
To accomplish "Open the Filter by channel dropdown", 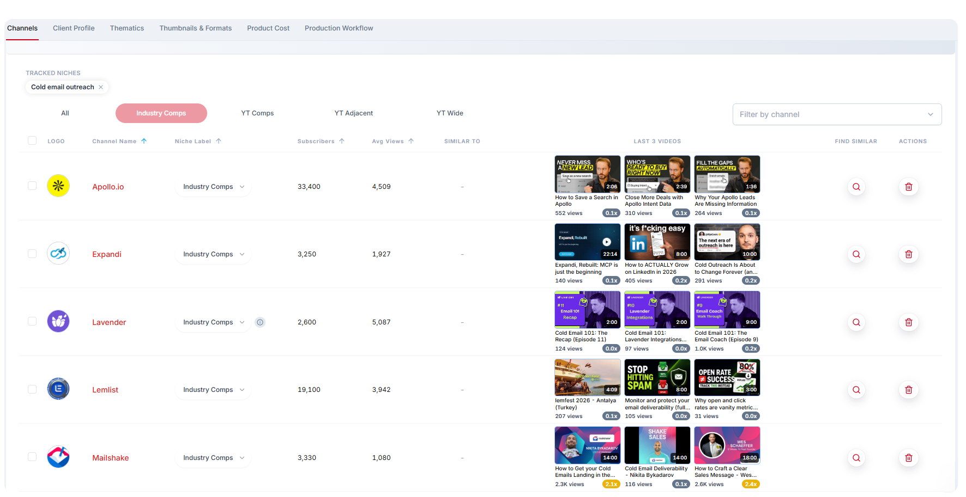I will click(x=837, y=114).
